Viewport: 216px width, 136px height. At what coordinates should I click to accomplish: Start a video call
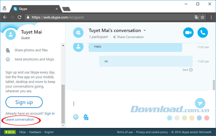188,32
